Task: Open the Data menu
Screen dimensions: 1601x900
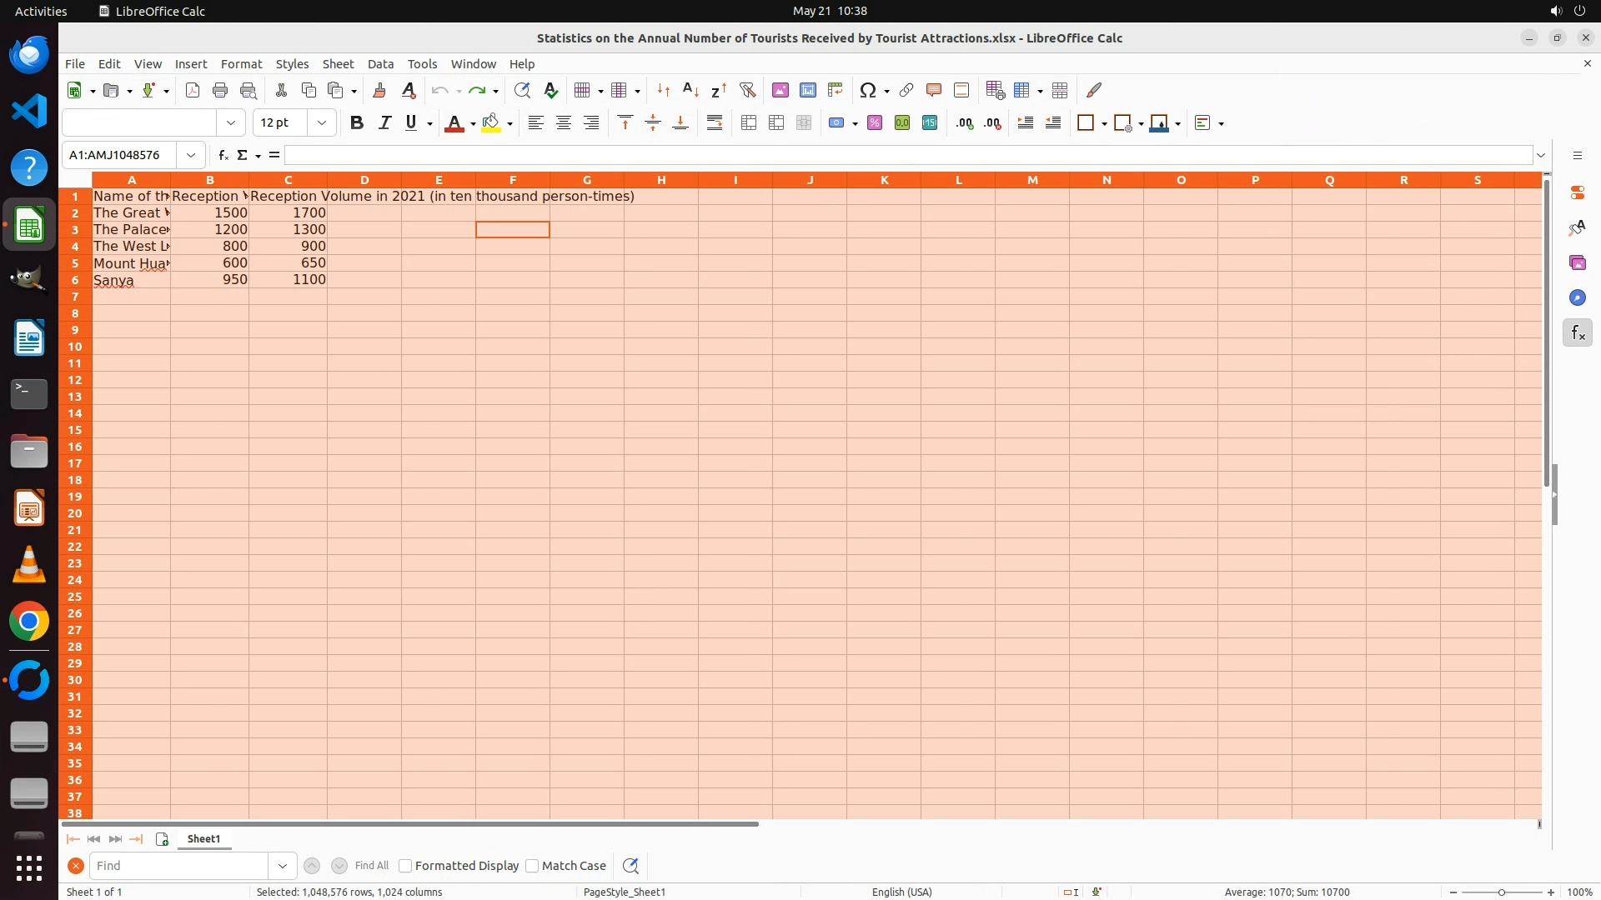Action: click(x=380, y=64)
